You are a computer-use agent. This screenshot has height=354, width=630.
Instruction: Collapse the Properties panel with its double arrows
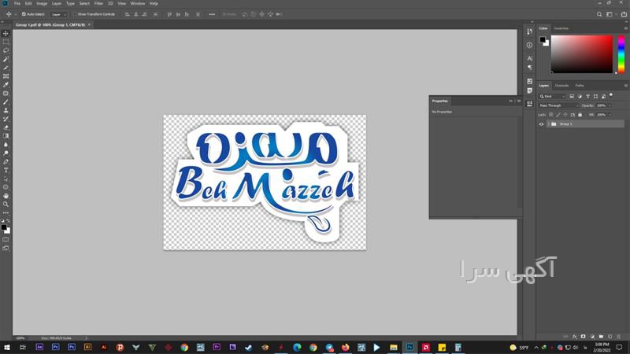pyautogui.click(x=511, y=101)
